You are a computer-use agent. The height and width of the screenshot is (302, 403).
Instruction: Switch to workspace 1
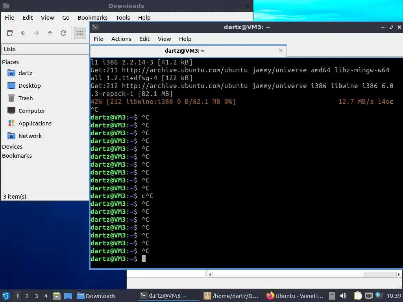point(17,296)
